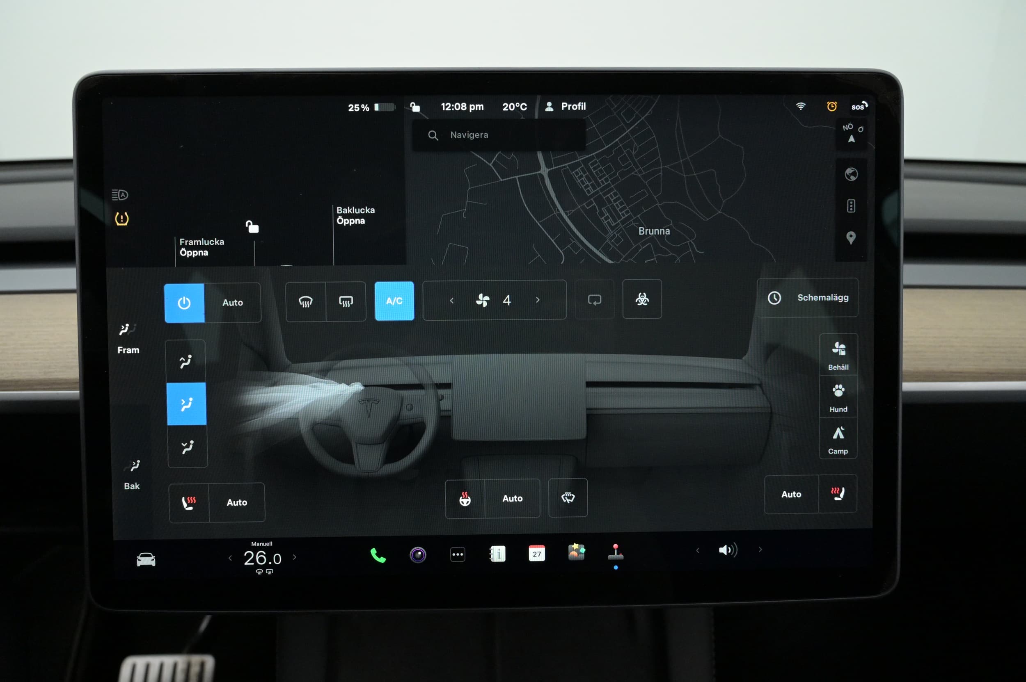Tap Brunna label on the map
This screenshot has width=1026, height=682.
point(654,231)
